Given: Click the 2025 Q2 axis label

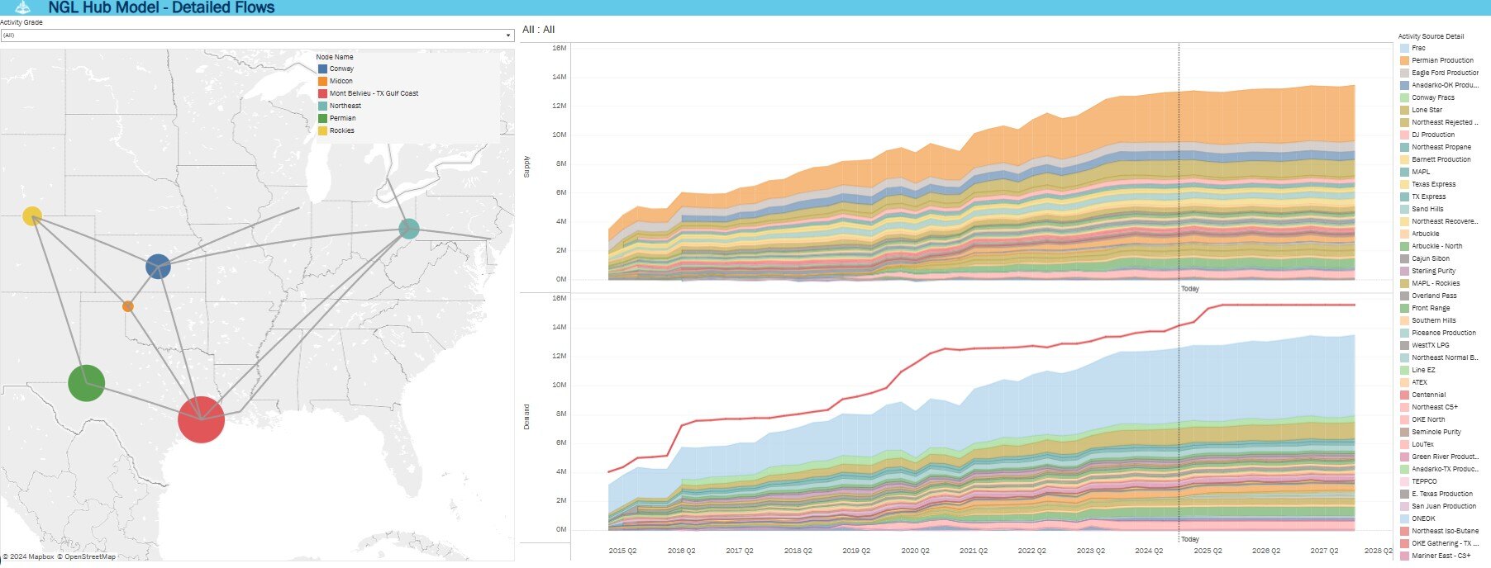Looking at the screenshot, I should [1208, 551].
